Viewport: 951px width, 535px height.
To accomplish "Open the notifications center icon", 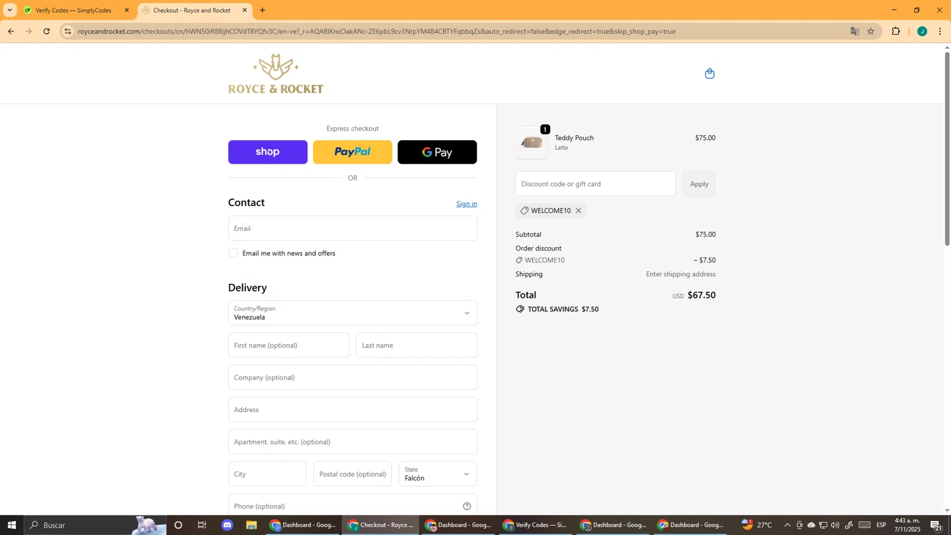I will [936, 525].
